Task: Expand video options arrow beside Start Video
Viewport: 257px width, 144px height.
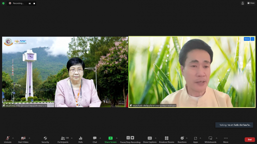Action: pyautogui.click(x=29, y=138)
